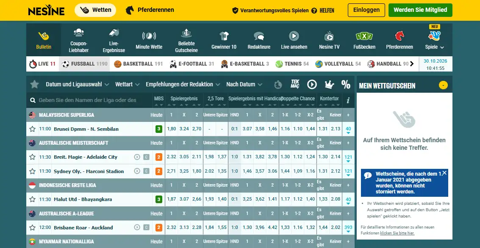Select the HANDBALL sport tab
The height and width of the screenshot is (248, 480).
pos(388,64)
